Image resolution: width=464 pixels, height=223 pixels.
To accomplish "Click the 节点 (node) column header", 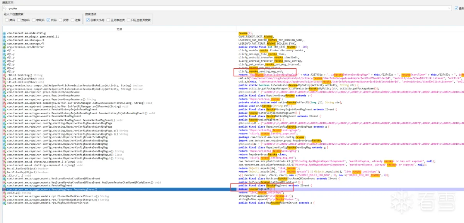I will pyautogui.click(x=119, y=29).
